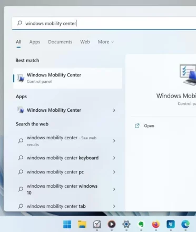Open the Windows Start button on taskbar
The width and height of the screenshot is (196, 232).
click(x=67, y=225)
